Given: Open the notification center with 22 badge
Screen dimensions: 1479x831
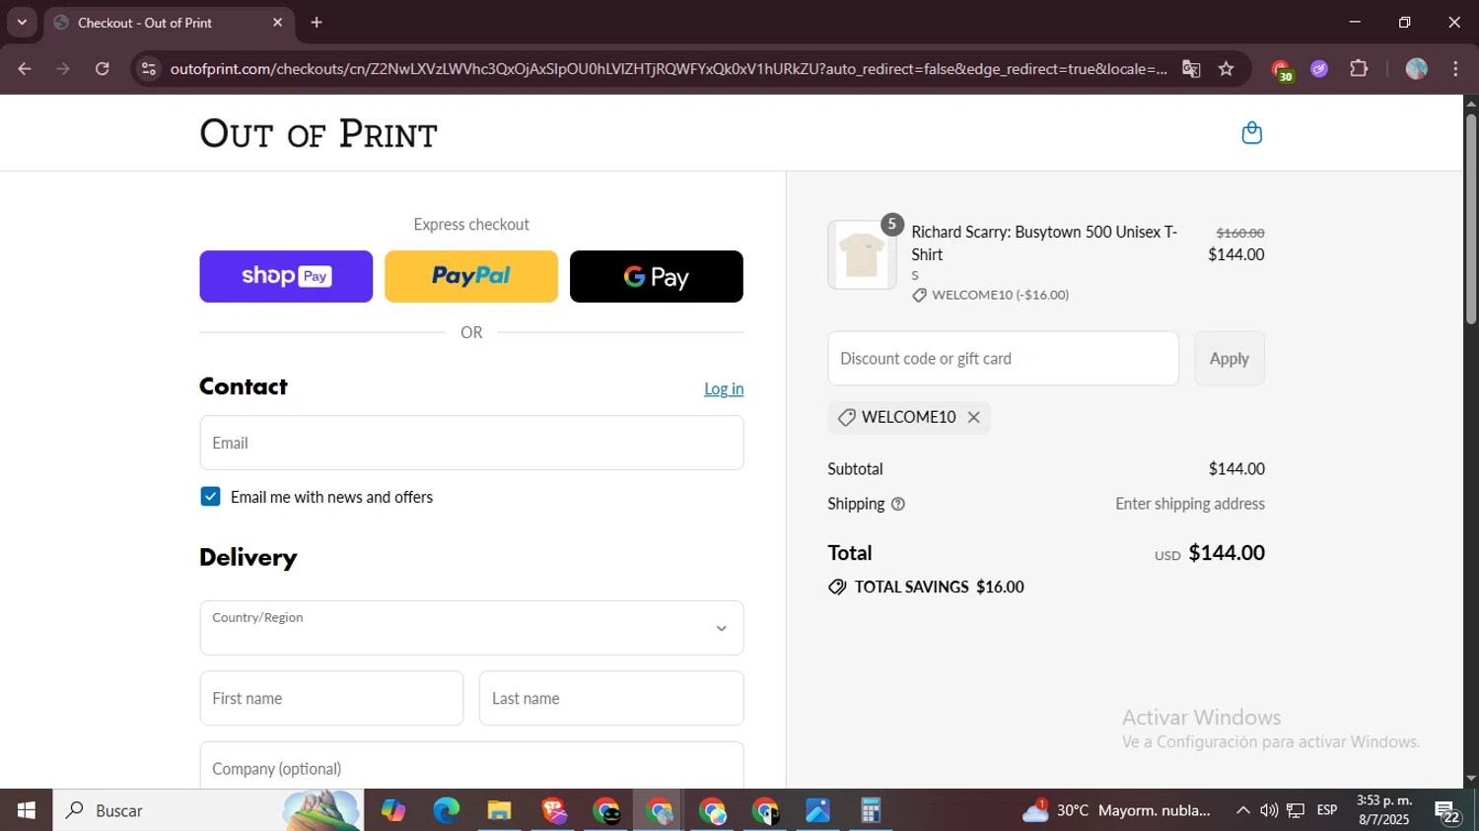Looking at the screenshot, I should [x=1447, y=811].
